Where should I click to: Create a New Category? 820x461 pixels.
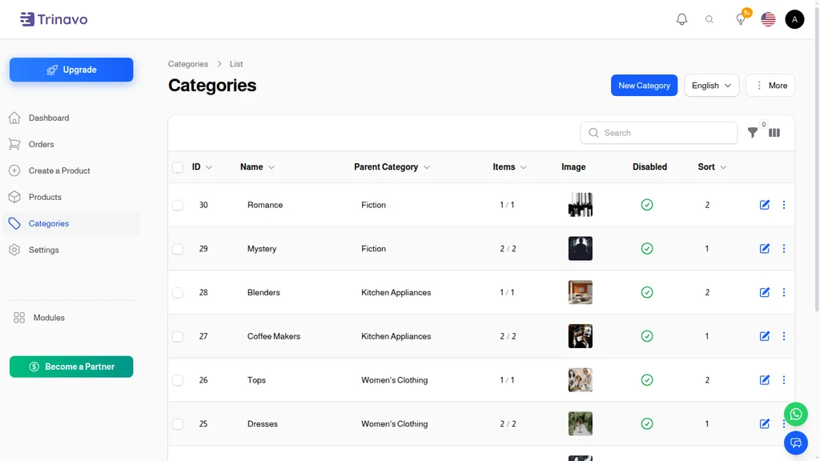644,85
